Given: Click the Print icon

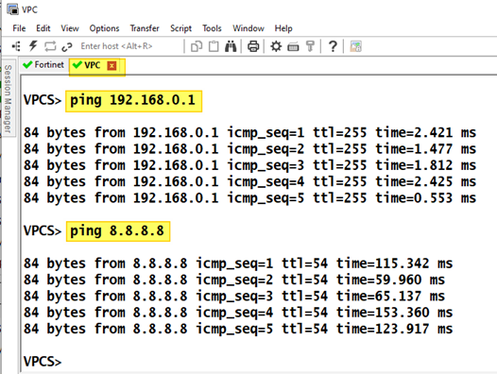Looking at the screenshot, I should 253,46.
